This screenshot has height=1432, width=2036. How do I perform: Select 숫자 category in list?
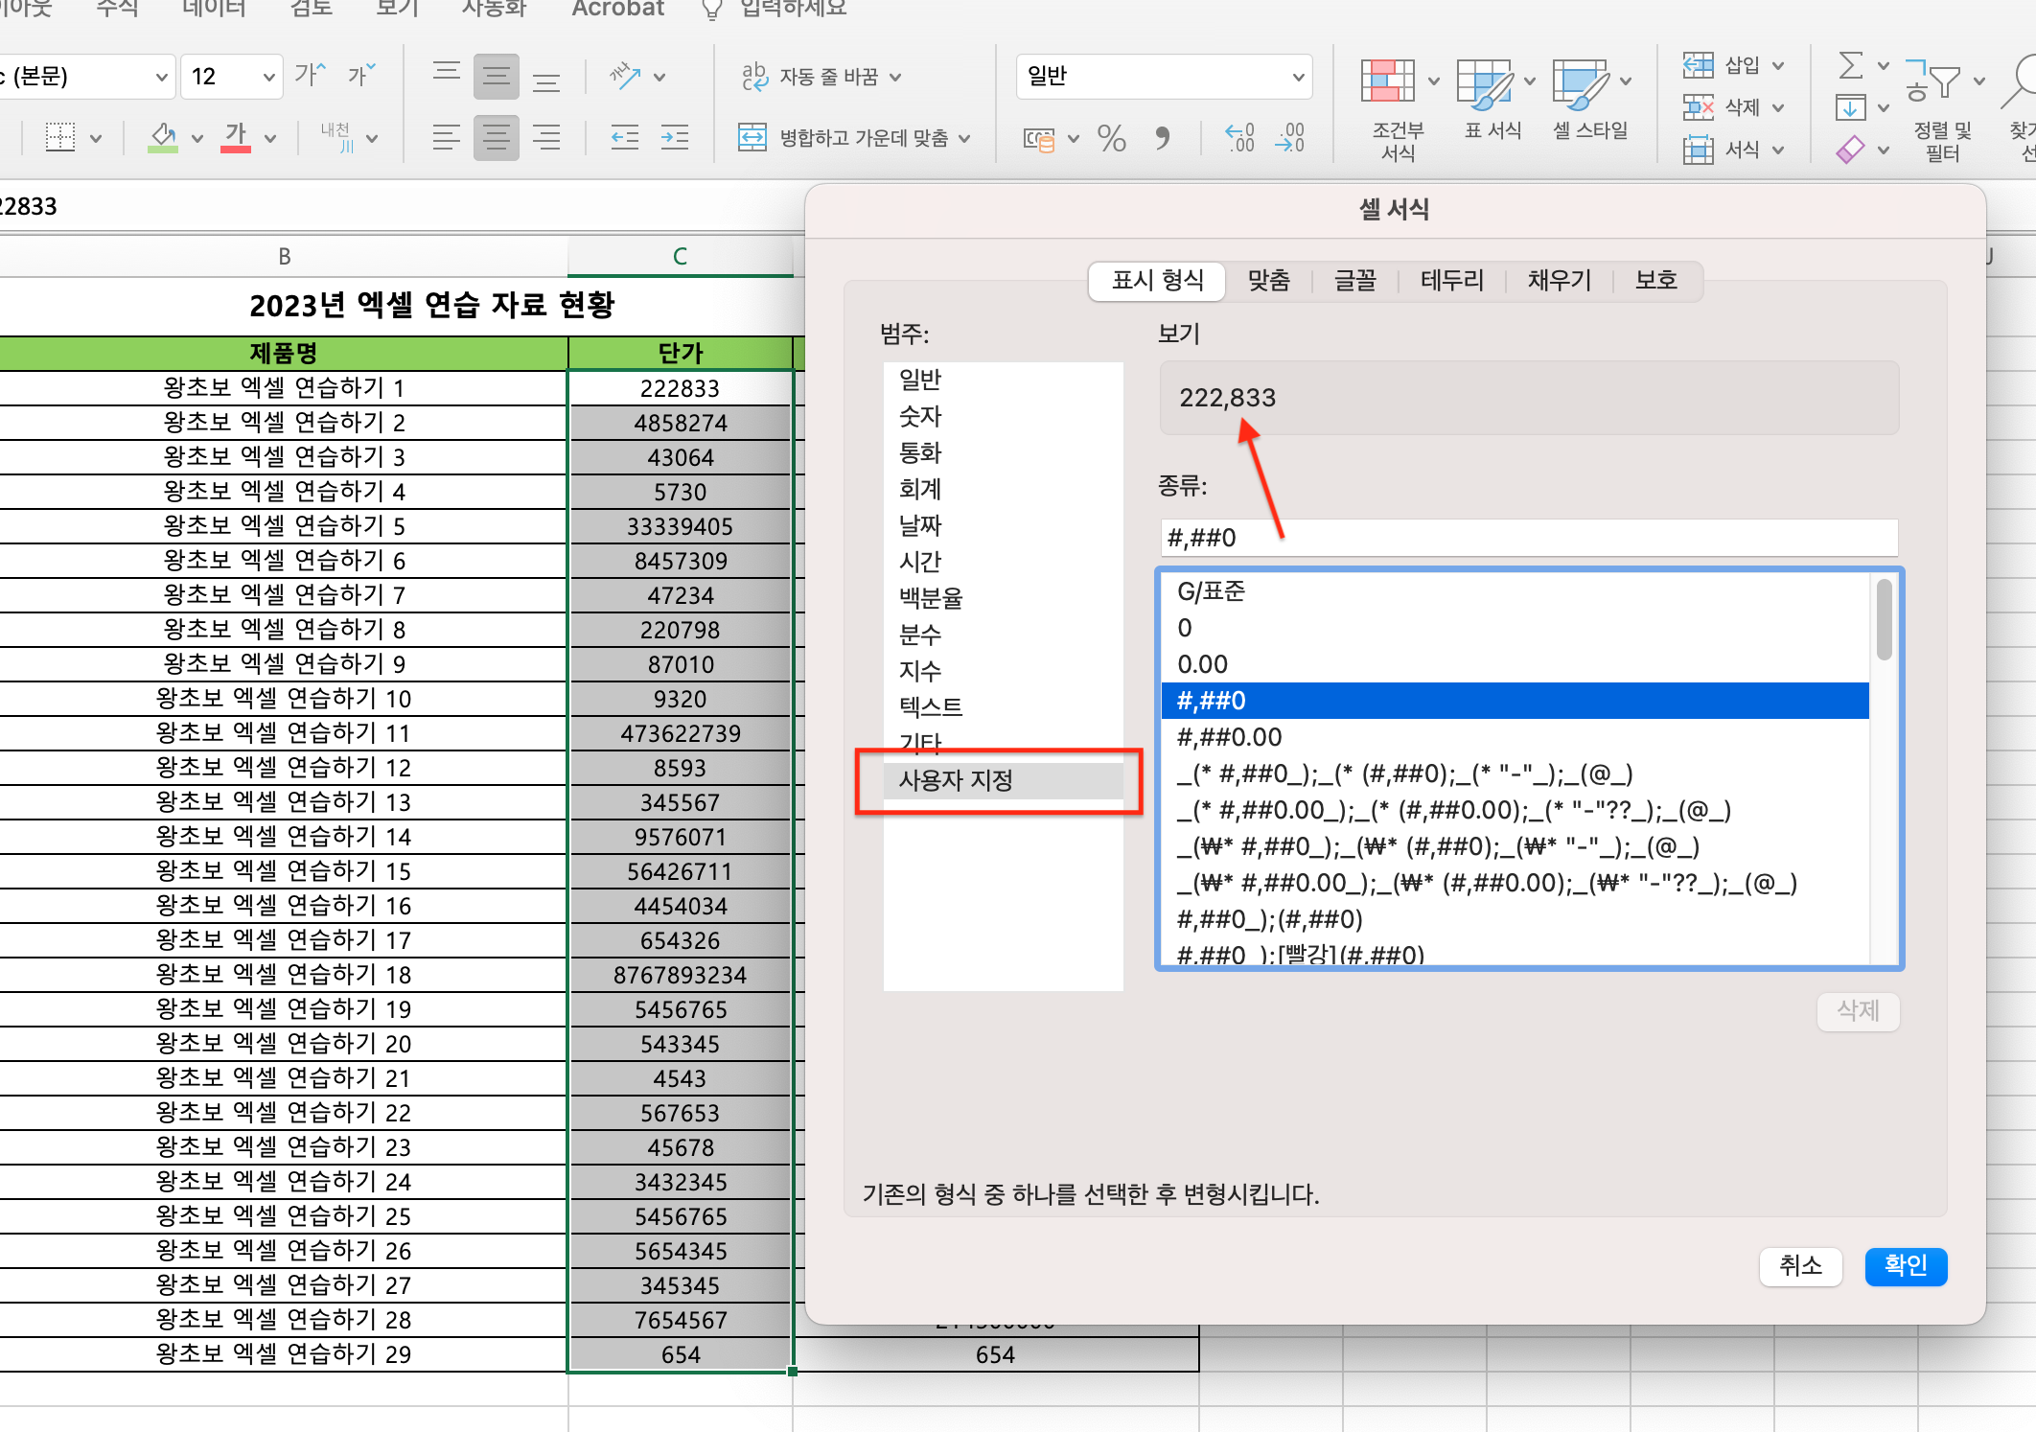(x=1003, y=416)
